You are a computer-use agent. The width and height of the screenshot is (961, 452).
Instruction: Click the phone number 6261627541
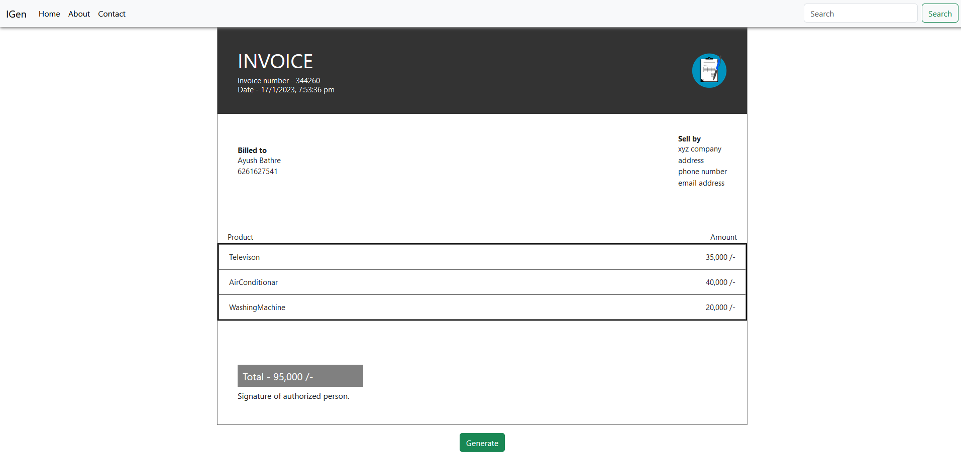click(257, 171)
